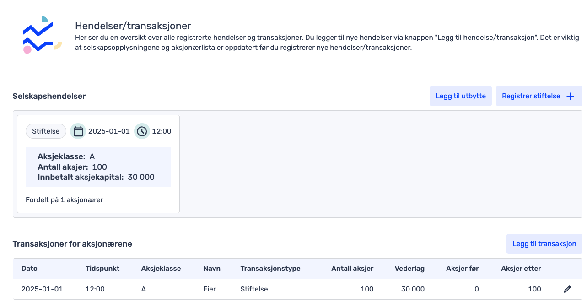Open the blue share details box in the Stiftelse card

98,167
